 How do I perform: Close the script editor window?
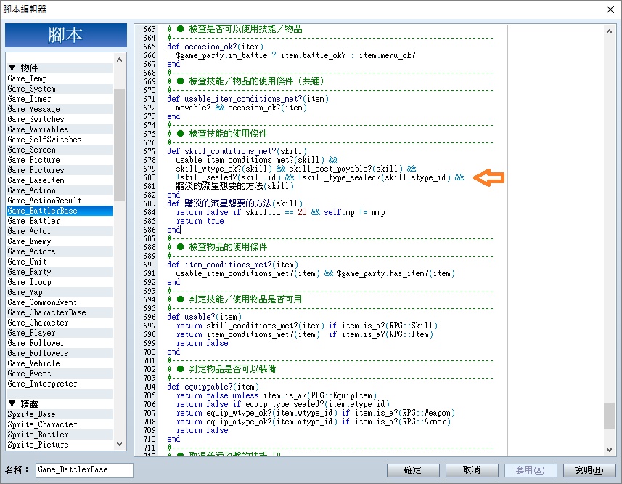(x=610, y=9)
